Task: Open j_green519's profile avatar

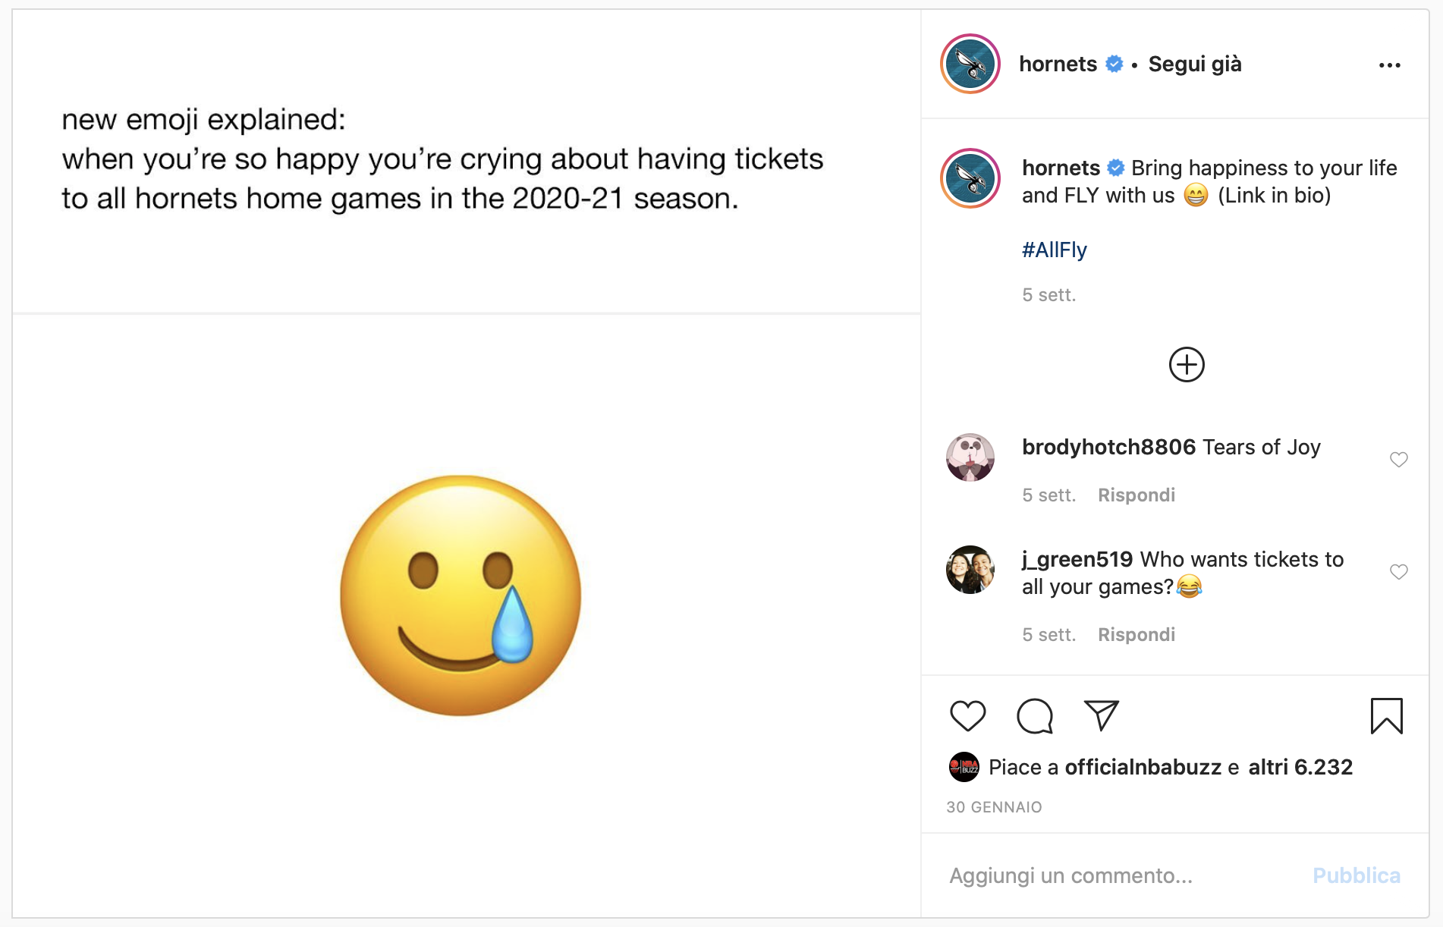Action: pyautogui.click(x=970, y=570)
